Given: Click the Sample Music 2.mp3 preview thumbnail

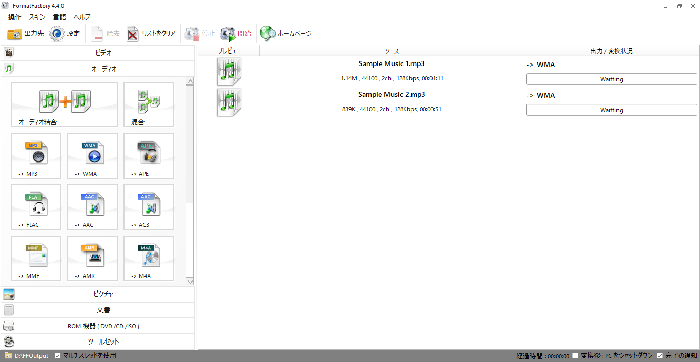Looking at the screenshot, I should [229, 102].
